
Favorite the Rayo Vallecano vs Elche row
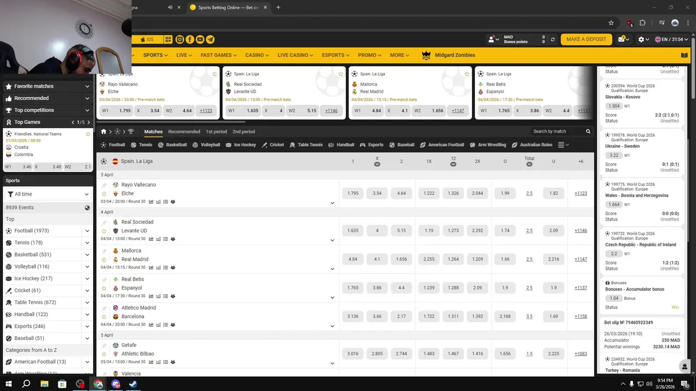(104, 194)
